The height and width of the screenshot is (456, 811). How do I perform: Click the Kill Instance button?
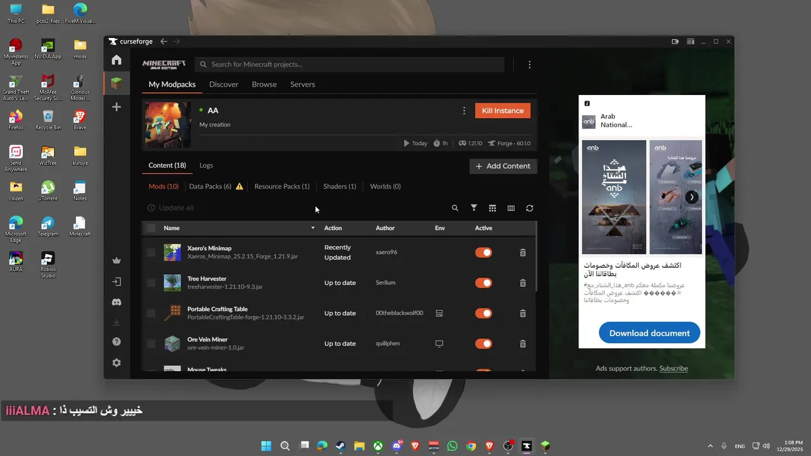502,111
